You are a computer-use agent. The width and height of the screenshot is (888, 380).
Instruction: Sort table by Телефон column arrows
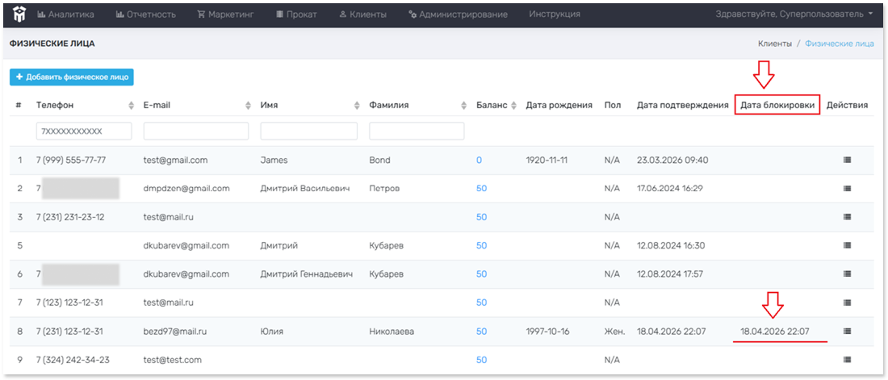132,106
